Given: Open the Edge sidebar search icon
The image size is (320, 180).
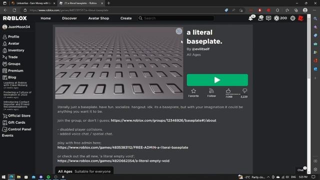Looking at the screenshot, I should pyautogui.click(x=315, y=18).
